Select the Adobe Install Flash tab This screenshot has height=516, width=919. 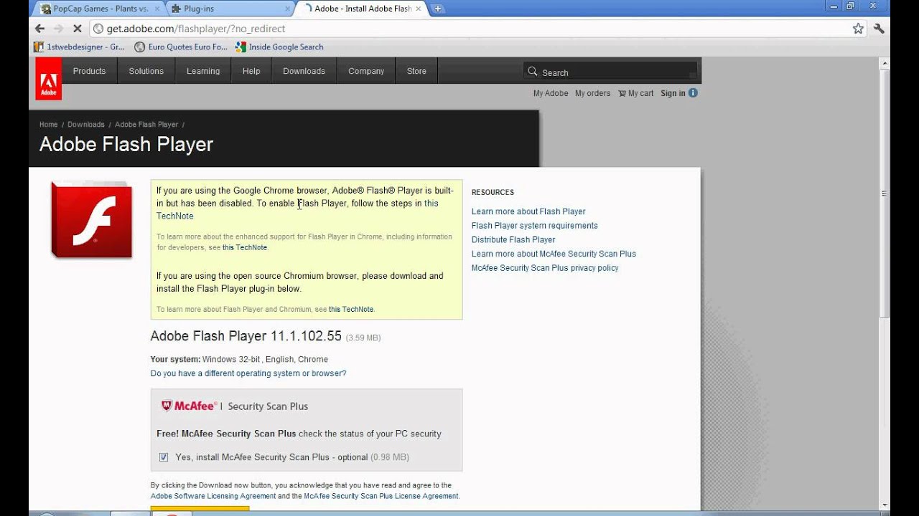(x=363, y=9)
